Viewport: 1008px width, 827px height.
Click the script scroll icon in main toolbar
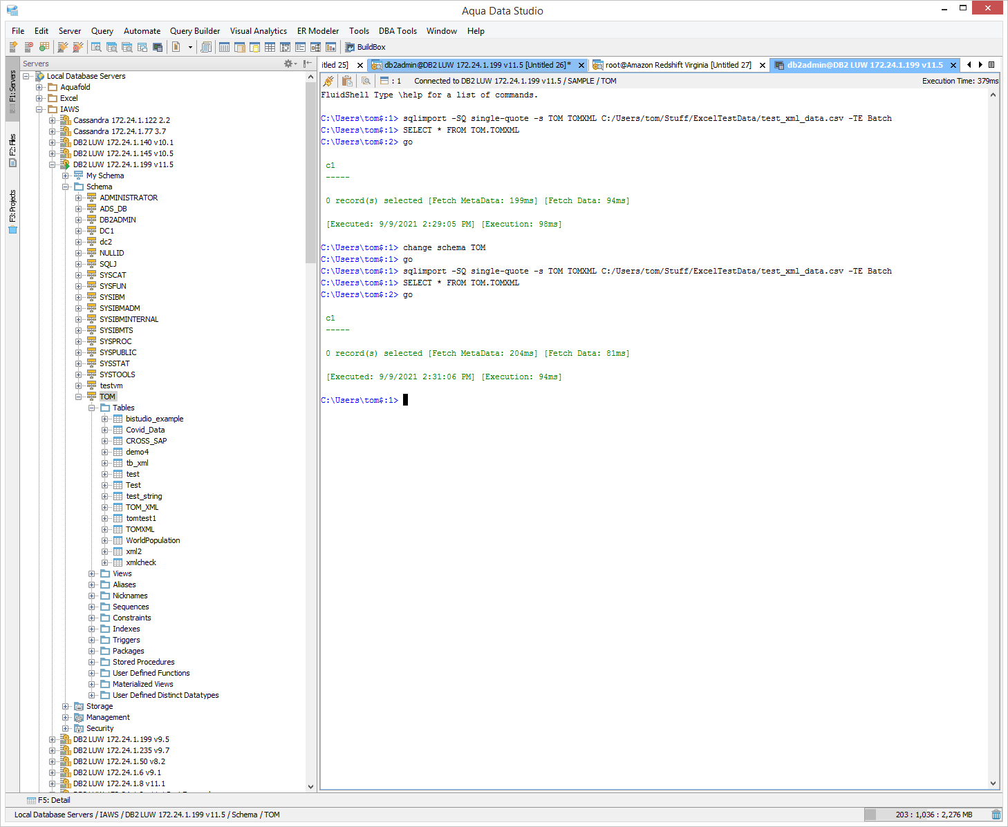[x=206, y=47]
